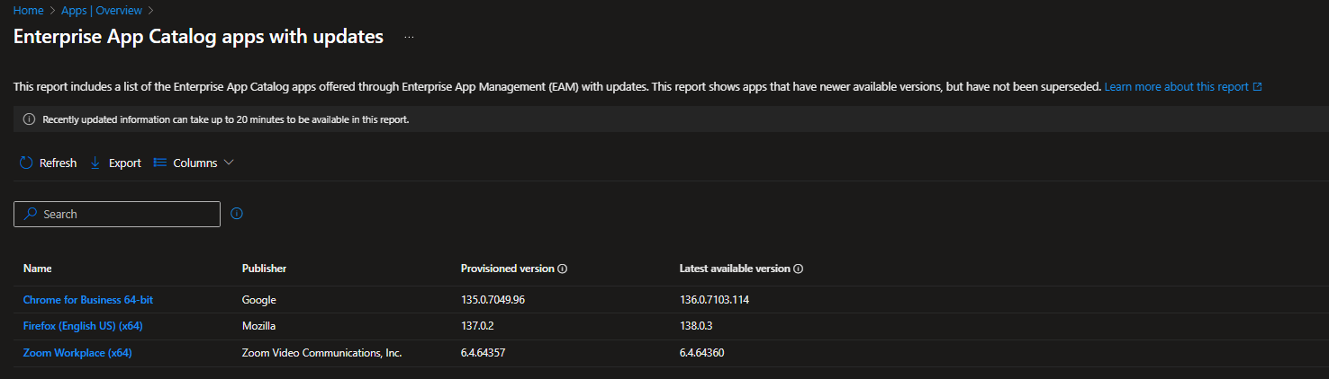This screenshot has height=379, width=1329.
Task: Click info icon next to Provisioned version
Action: tap(562, 269)
